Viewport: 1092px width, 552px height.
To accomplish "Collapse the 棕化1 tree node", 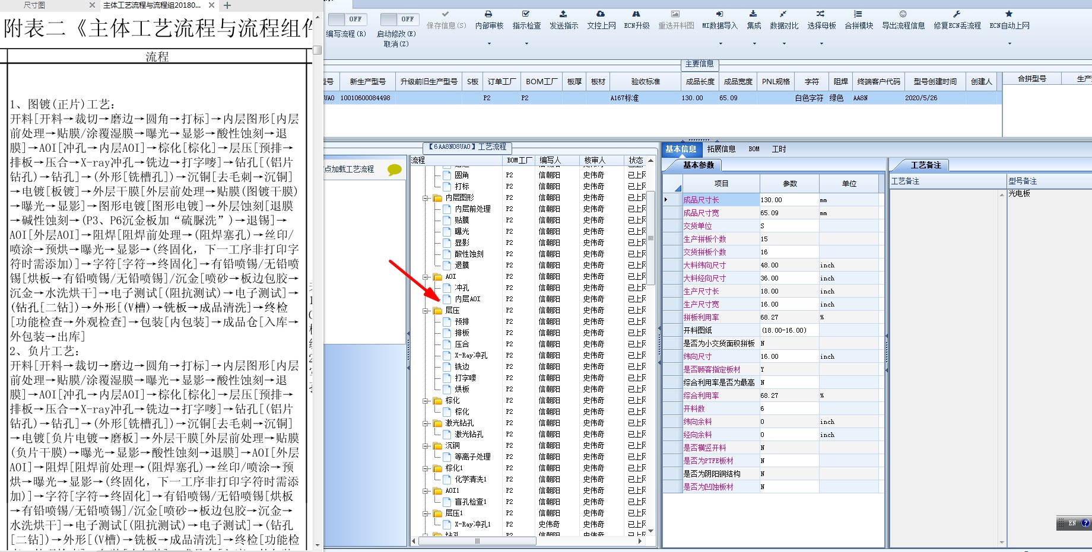I will [426, 468].
